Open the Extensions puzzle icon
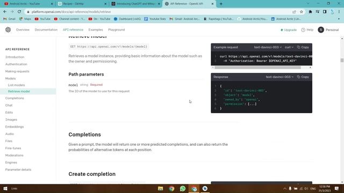 [x=310, y=12]
